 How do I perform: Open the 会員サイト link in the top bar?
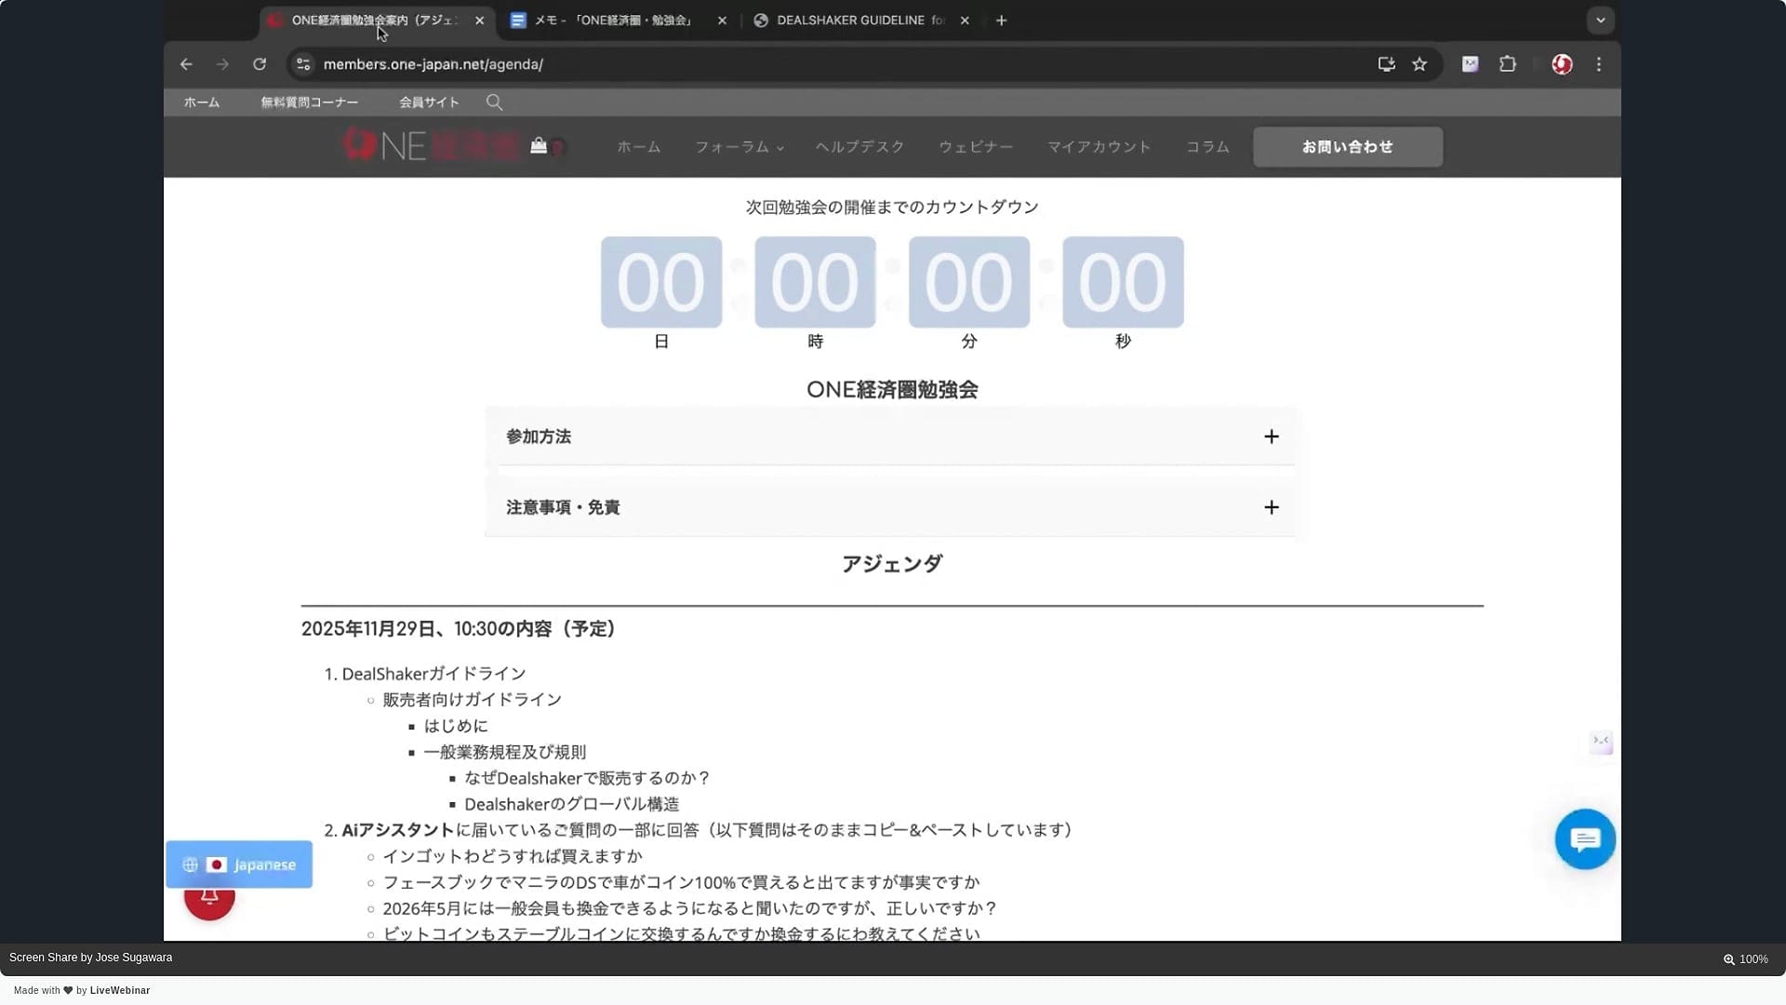(429, 102)
